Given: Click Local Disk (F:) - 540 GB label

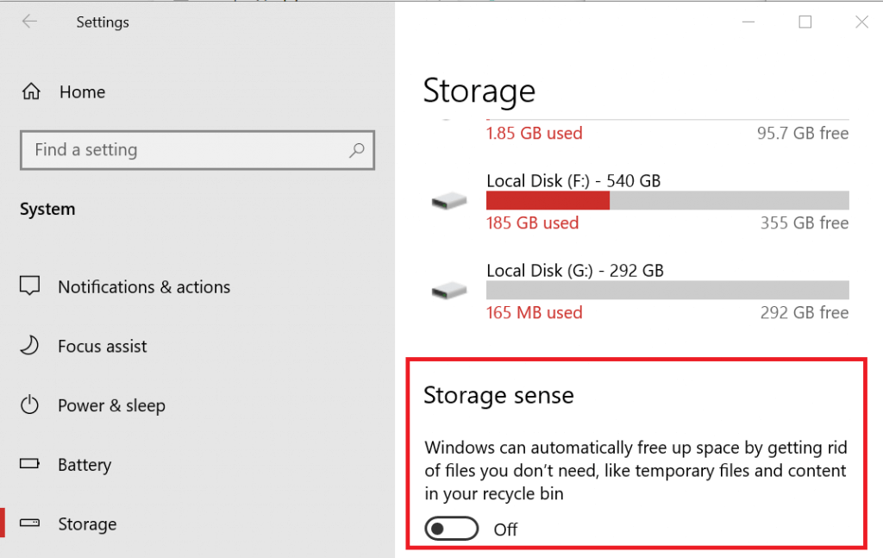Looking at the screenshot, I should point(573,181).
